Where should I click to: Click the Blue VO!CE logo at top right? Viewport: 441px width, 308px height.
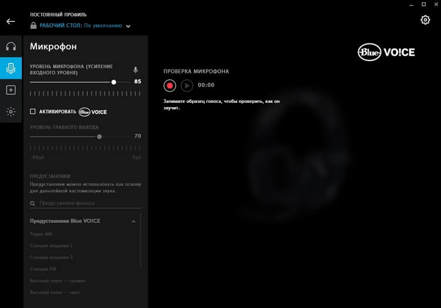point(386,52)
